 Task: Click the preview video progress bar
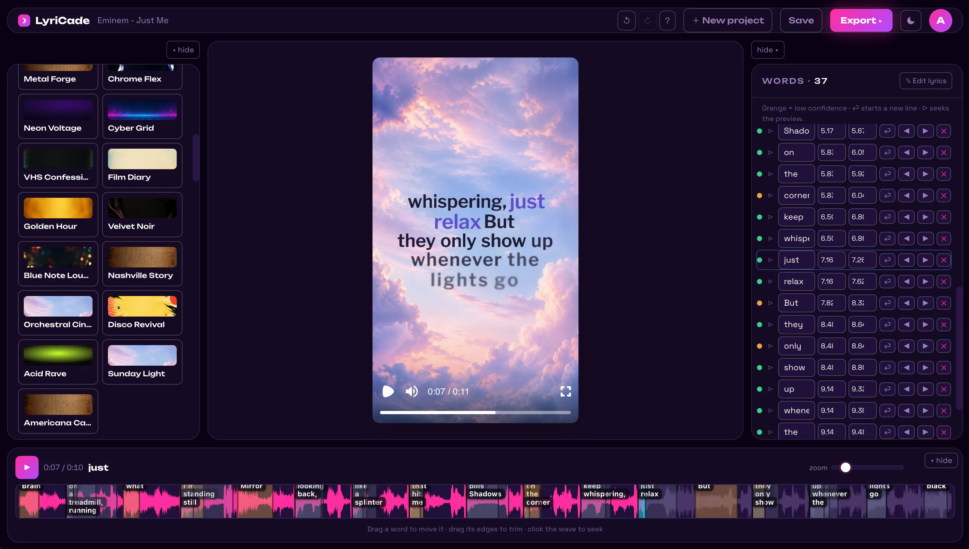coord(476,413)
